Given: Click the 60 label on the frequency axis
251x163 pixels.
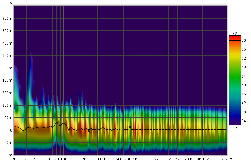Looking at the screenshot, I should (48, 159).
